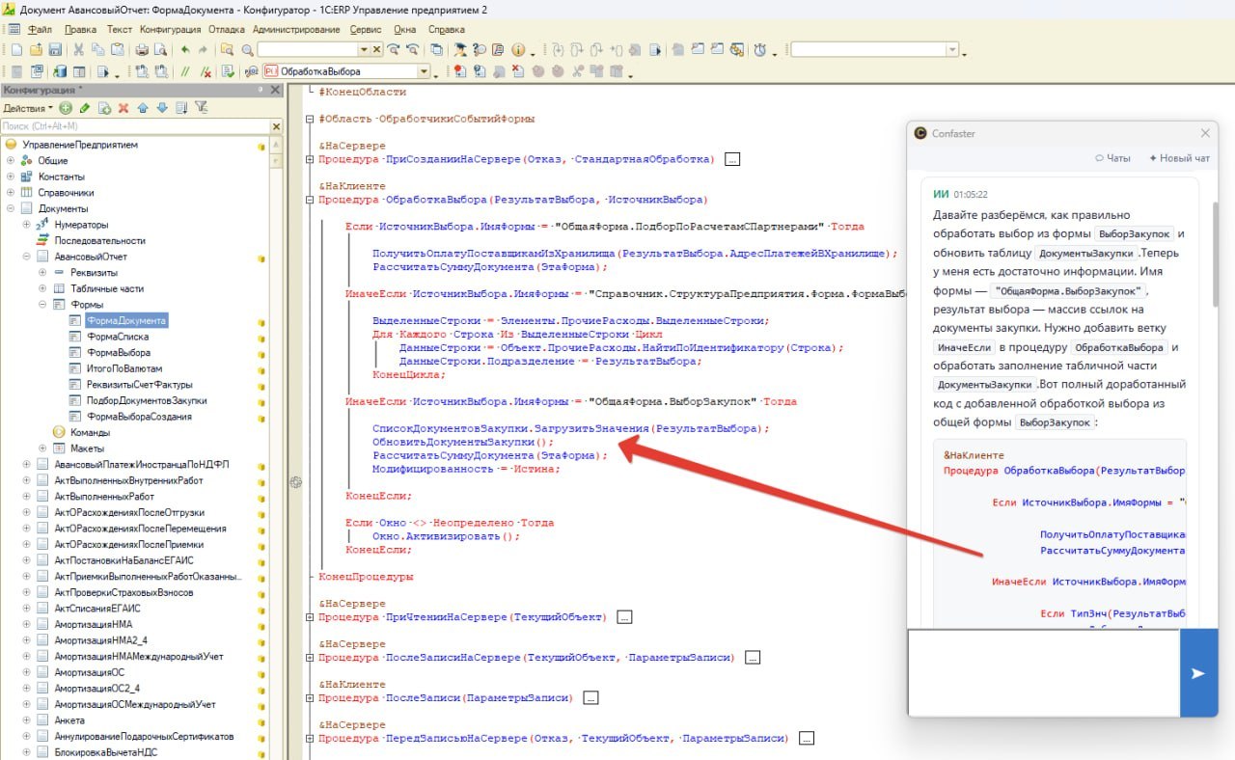
Task: Open the empty combo box dropdown at toolbar end
Action: tap(953, 49)
